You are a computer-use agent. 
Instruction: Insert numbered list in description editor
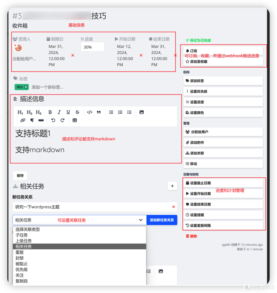(x=120, y=112)
